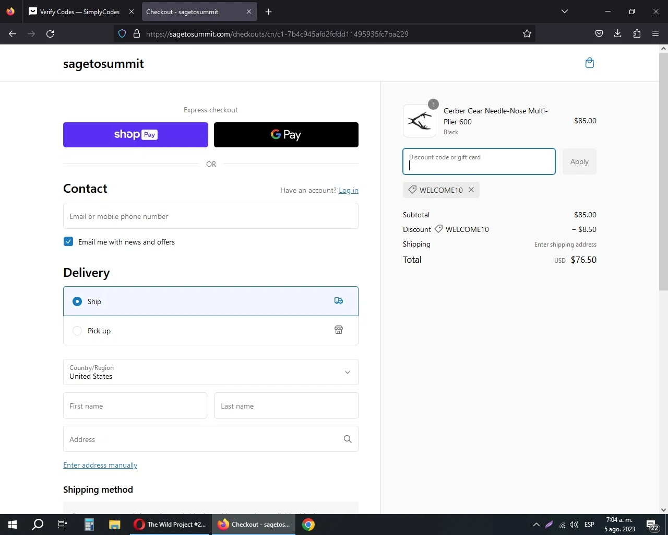This screenshot has height=535, width=668.
Task: Switch to the Verify Codes — SimplyCodes tab
Action: tap(81, 11)
